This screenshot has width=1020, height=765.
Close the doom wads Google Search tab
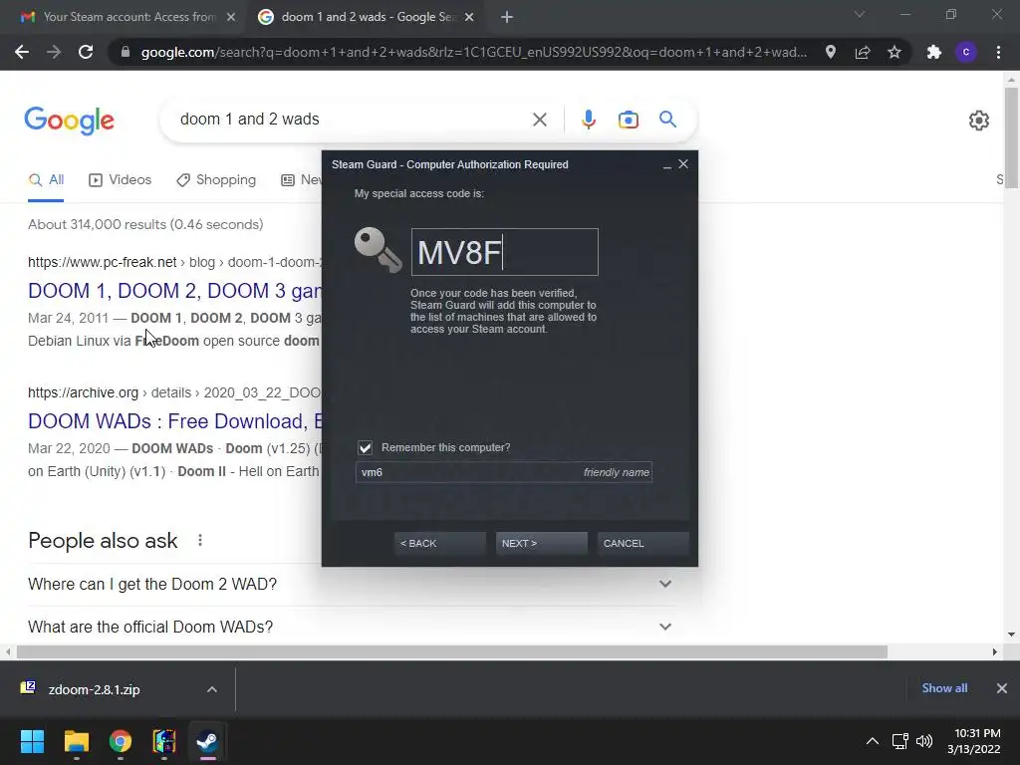[x=469, y=18]
